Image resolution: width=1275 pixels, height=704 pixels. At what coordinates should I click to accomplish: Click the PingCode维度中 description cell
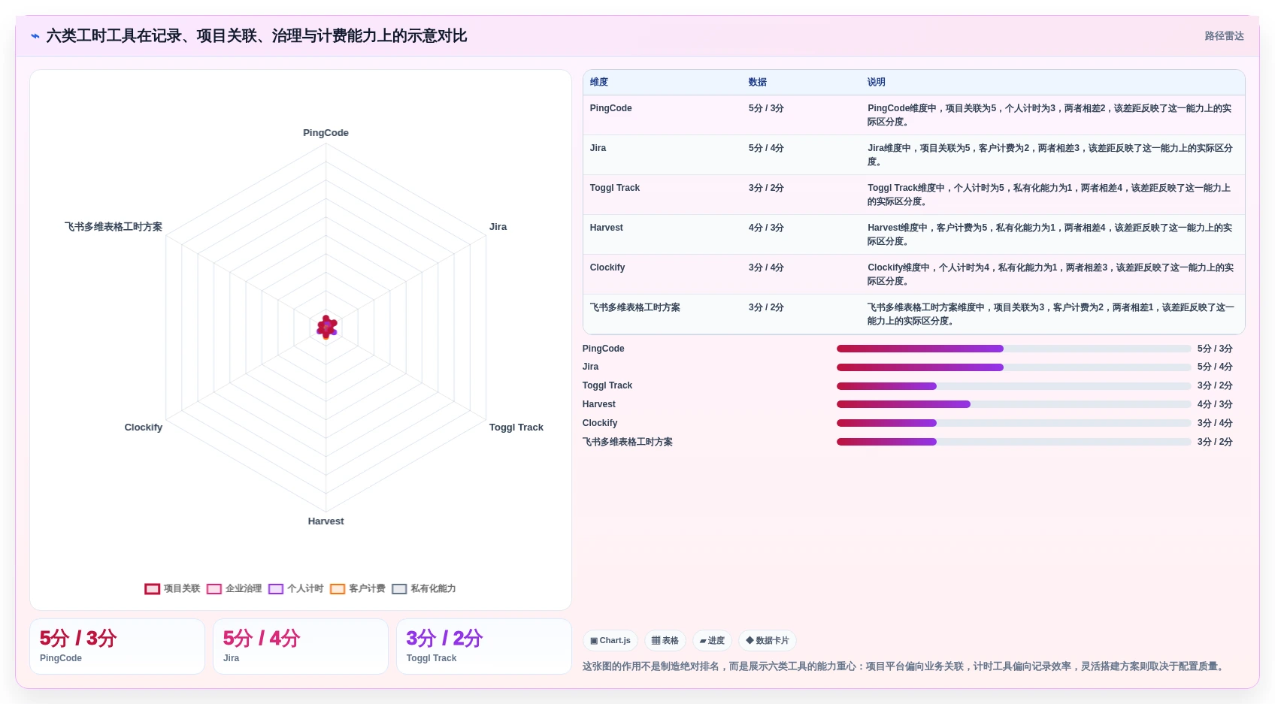(x=1052, y=115)
